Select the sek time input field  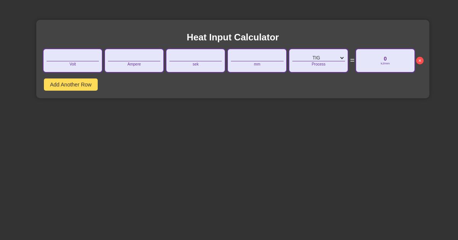coord(195,56)
